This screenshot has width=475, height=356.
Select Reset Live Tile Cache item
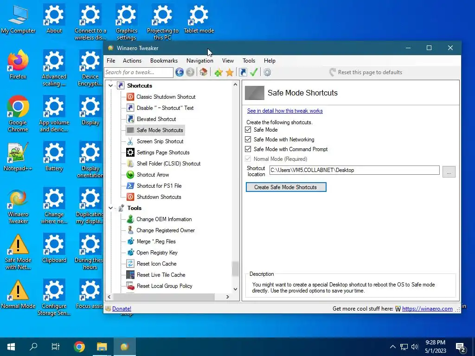161,275
